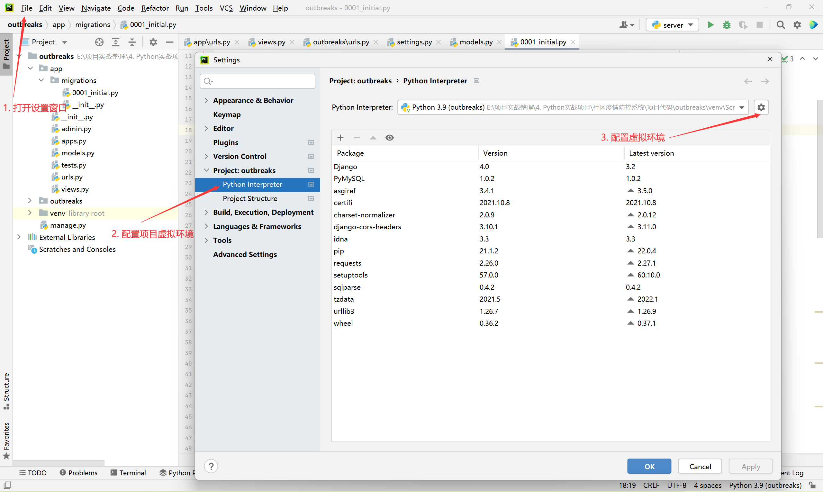Viewport: 823px width, 492px height.
Task: Click the Cancel button
Action: tap(700, 467)
